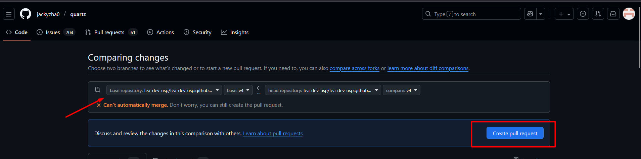Click the GitHub Octocat logo
The height and width of the screenshot is (159, 641).
[x=26, y=14]
